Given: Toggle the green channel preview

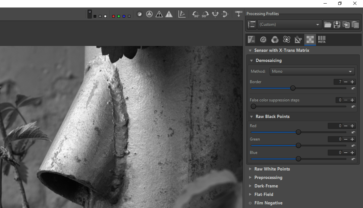Looking at the screenshot, I should click(x=119, y=16).
